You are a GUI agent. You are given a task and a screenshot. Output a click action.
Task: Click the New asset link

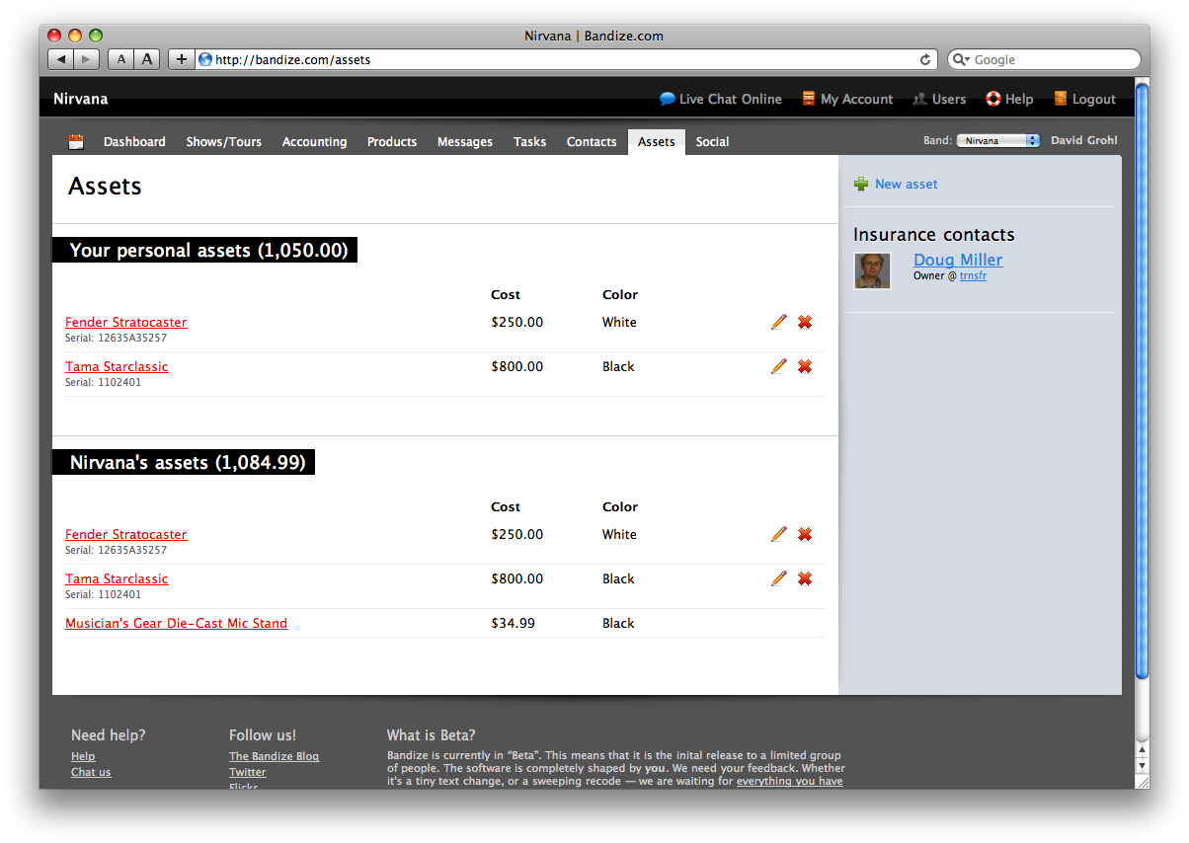coord(907,184)
